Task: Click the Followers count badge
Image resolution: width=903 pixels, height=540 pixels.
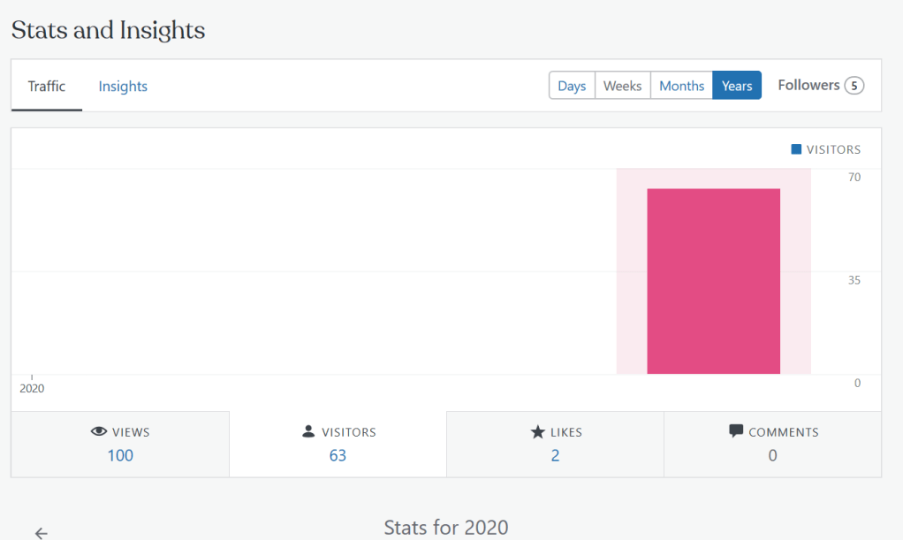Action: [854, 86]
